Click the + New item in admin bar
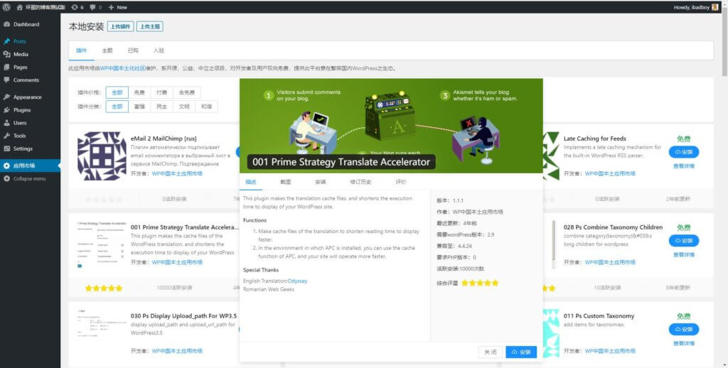Image resolution: width=728 pixels, height=368 pixels. [x=117, y=7]
